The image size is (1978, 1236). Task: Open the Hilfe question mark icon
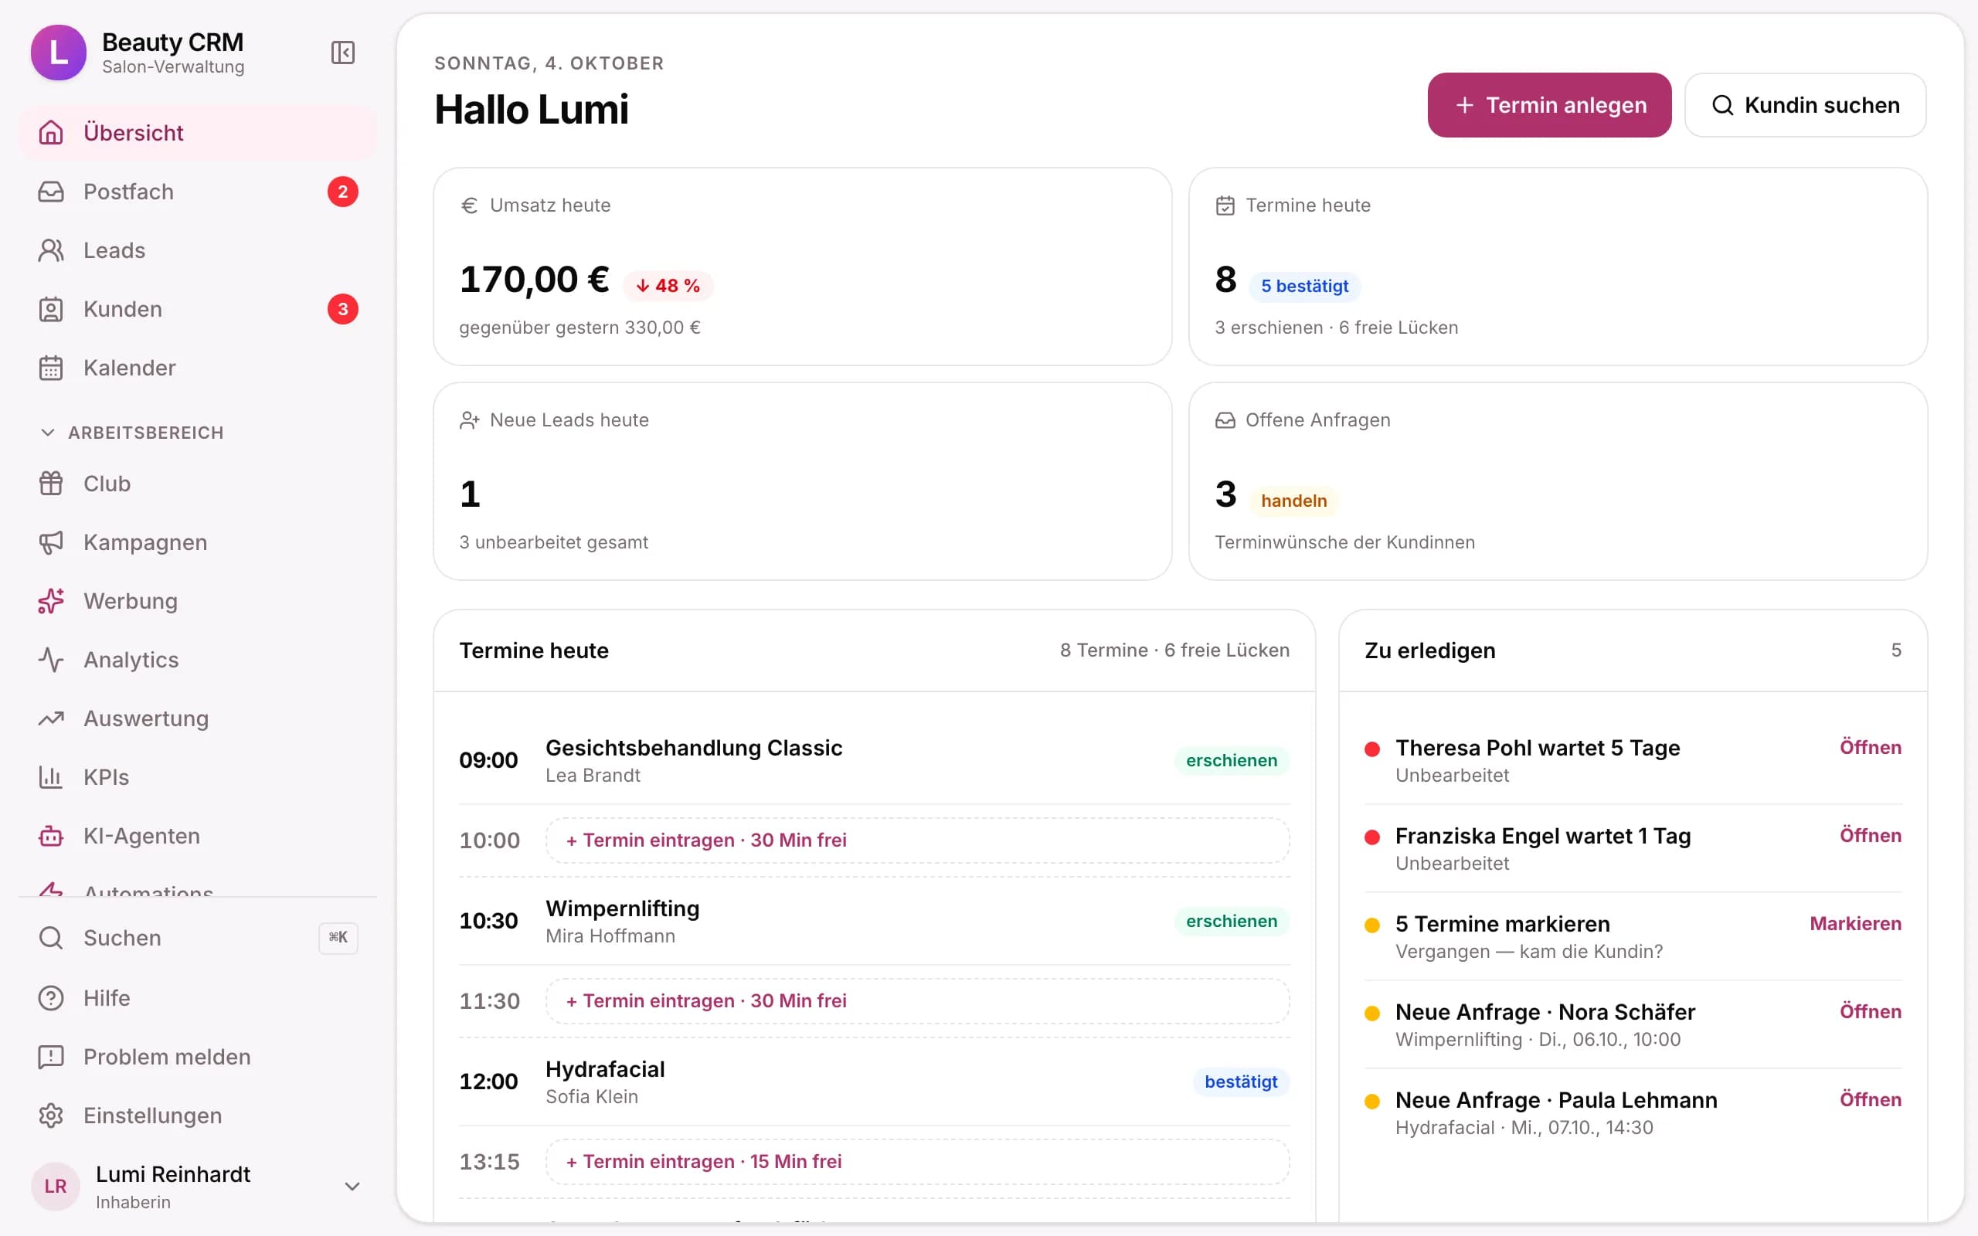pyautogui.click(x=51, y=998)
